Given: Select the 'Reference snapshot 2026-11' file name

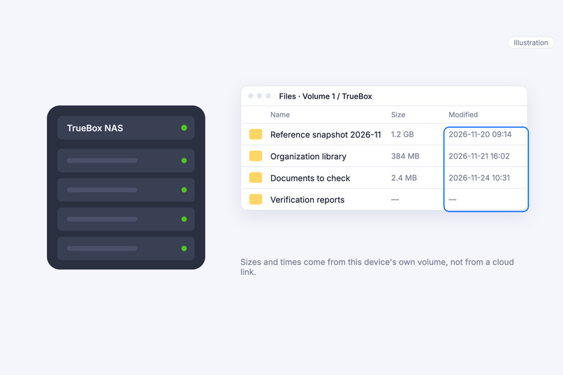Looking at the screenshot, I should 326,135.
